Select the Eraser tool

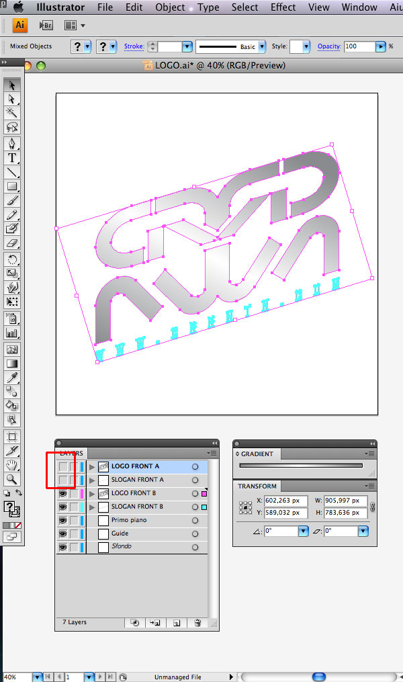click(11, 243)
